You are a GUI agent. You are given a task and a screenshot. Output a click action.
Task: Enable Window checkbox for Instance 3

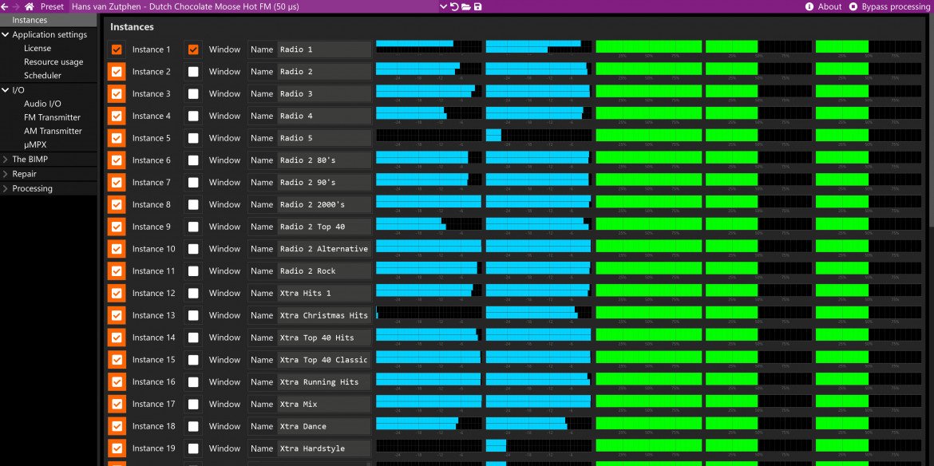pyautogui.click(x=193, y=94)
